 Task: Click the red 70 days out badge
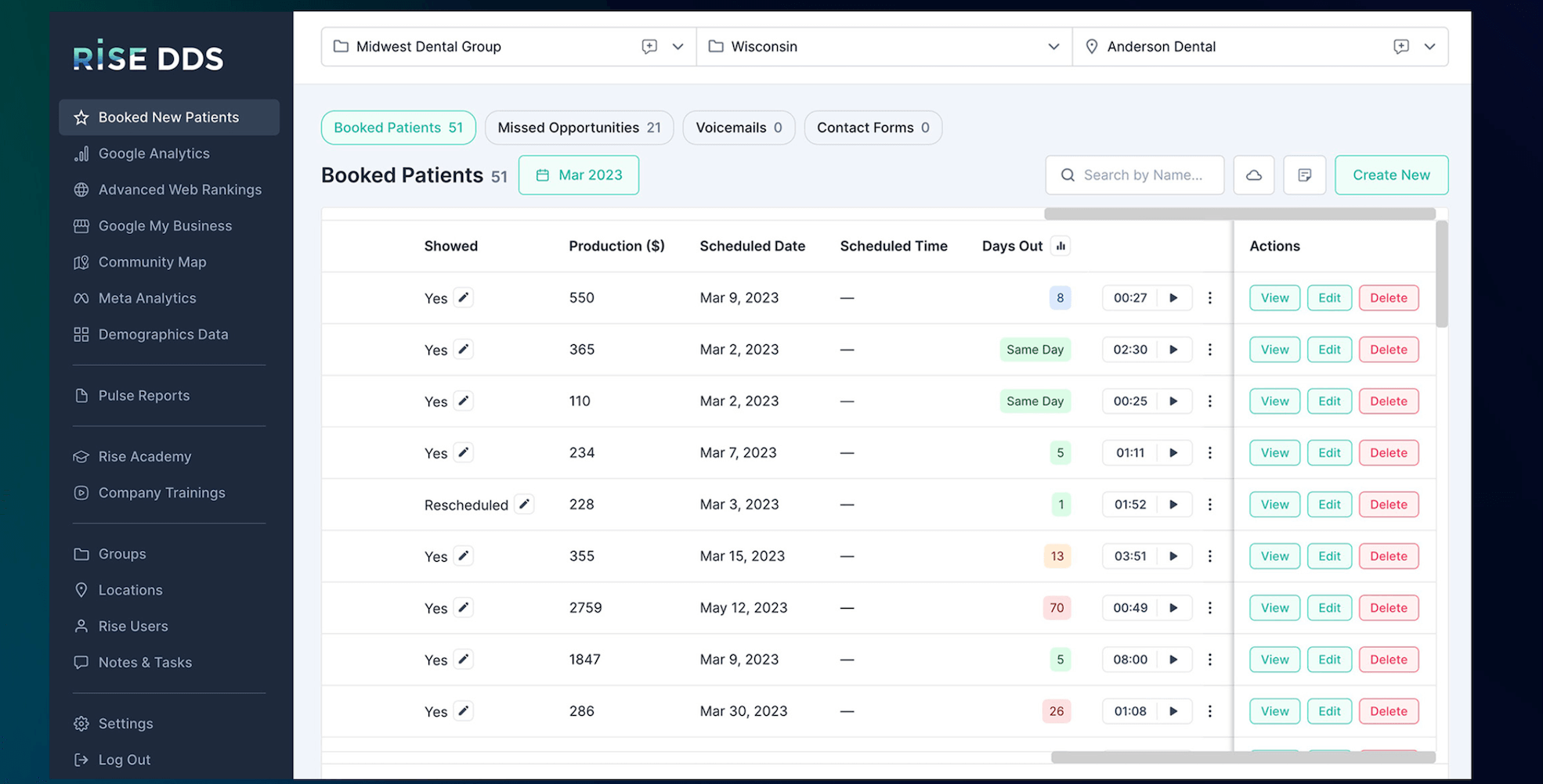tap(1057, 607)
